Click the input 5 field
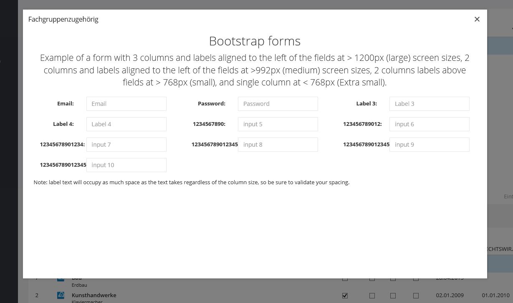The height and width of the screenshot is (303, 513). tap(278, 124)
